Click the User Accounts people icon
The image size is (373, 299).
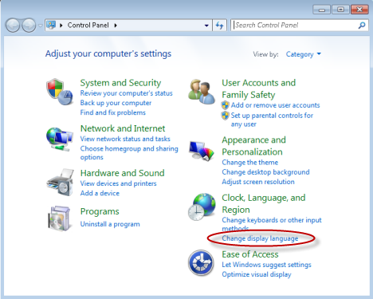pos(202,92)
